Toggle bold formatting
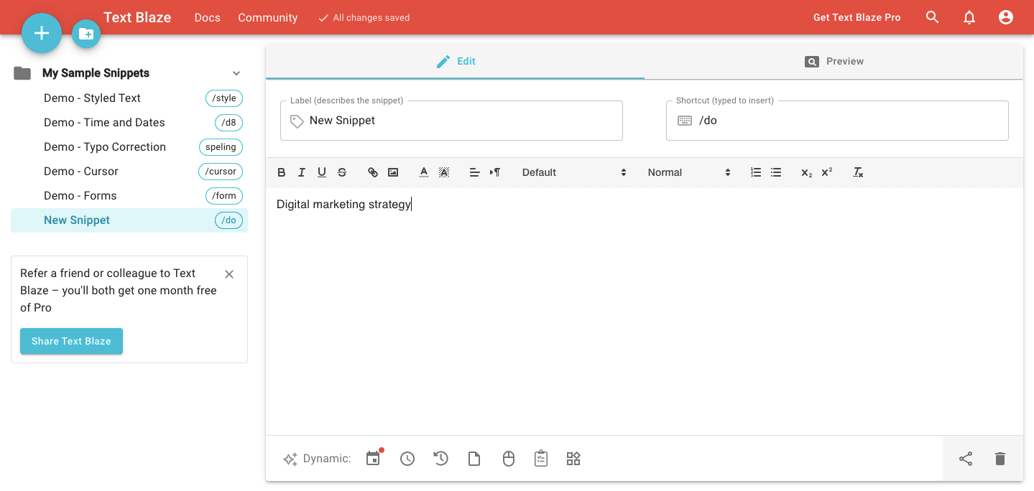This screenshot has width=1034, height=491. (282, 172)
